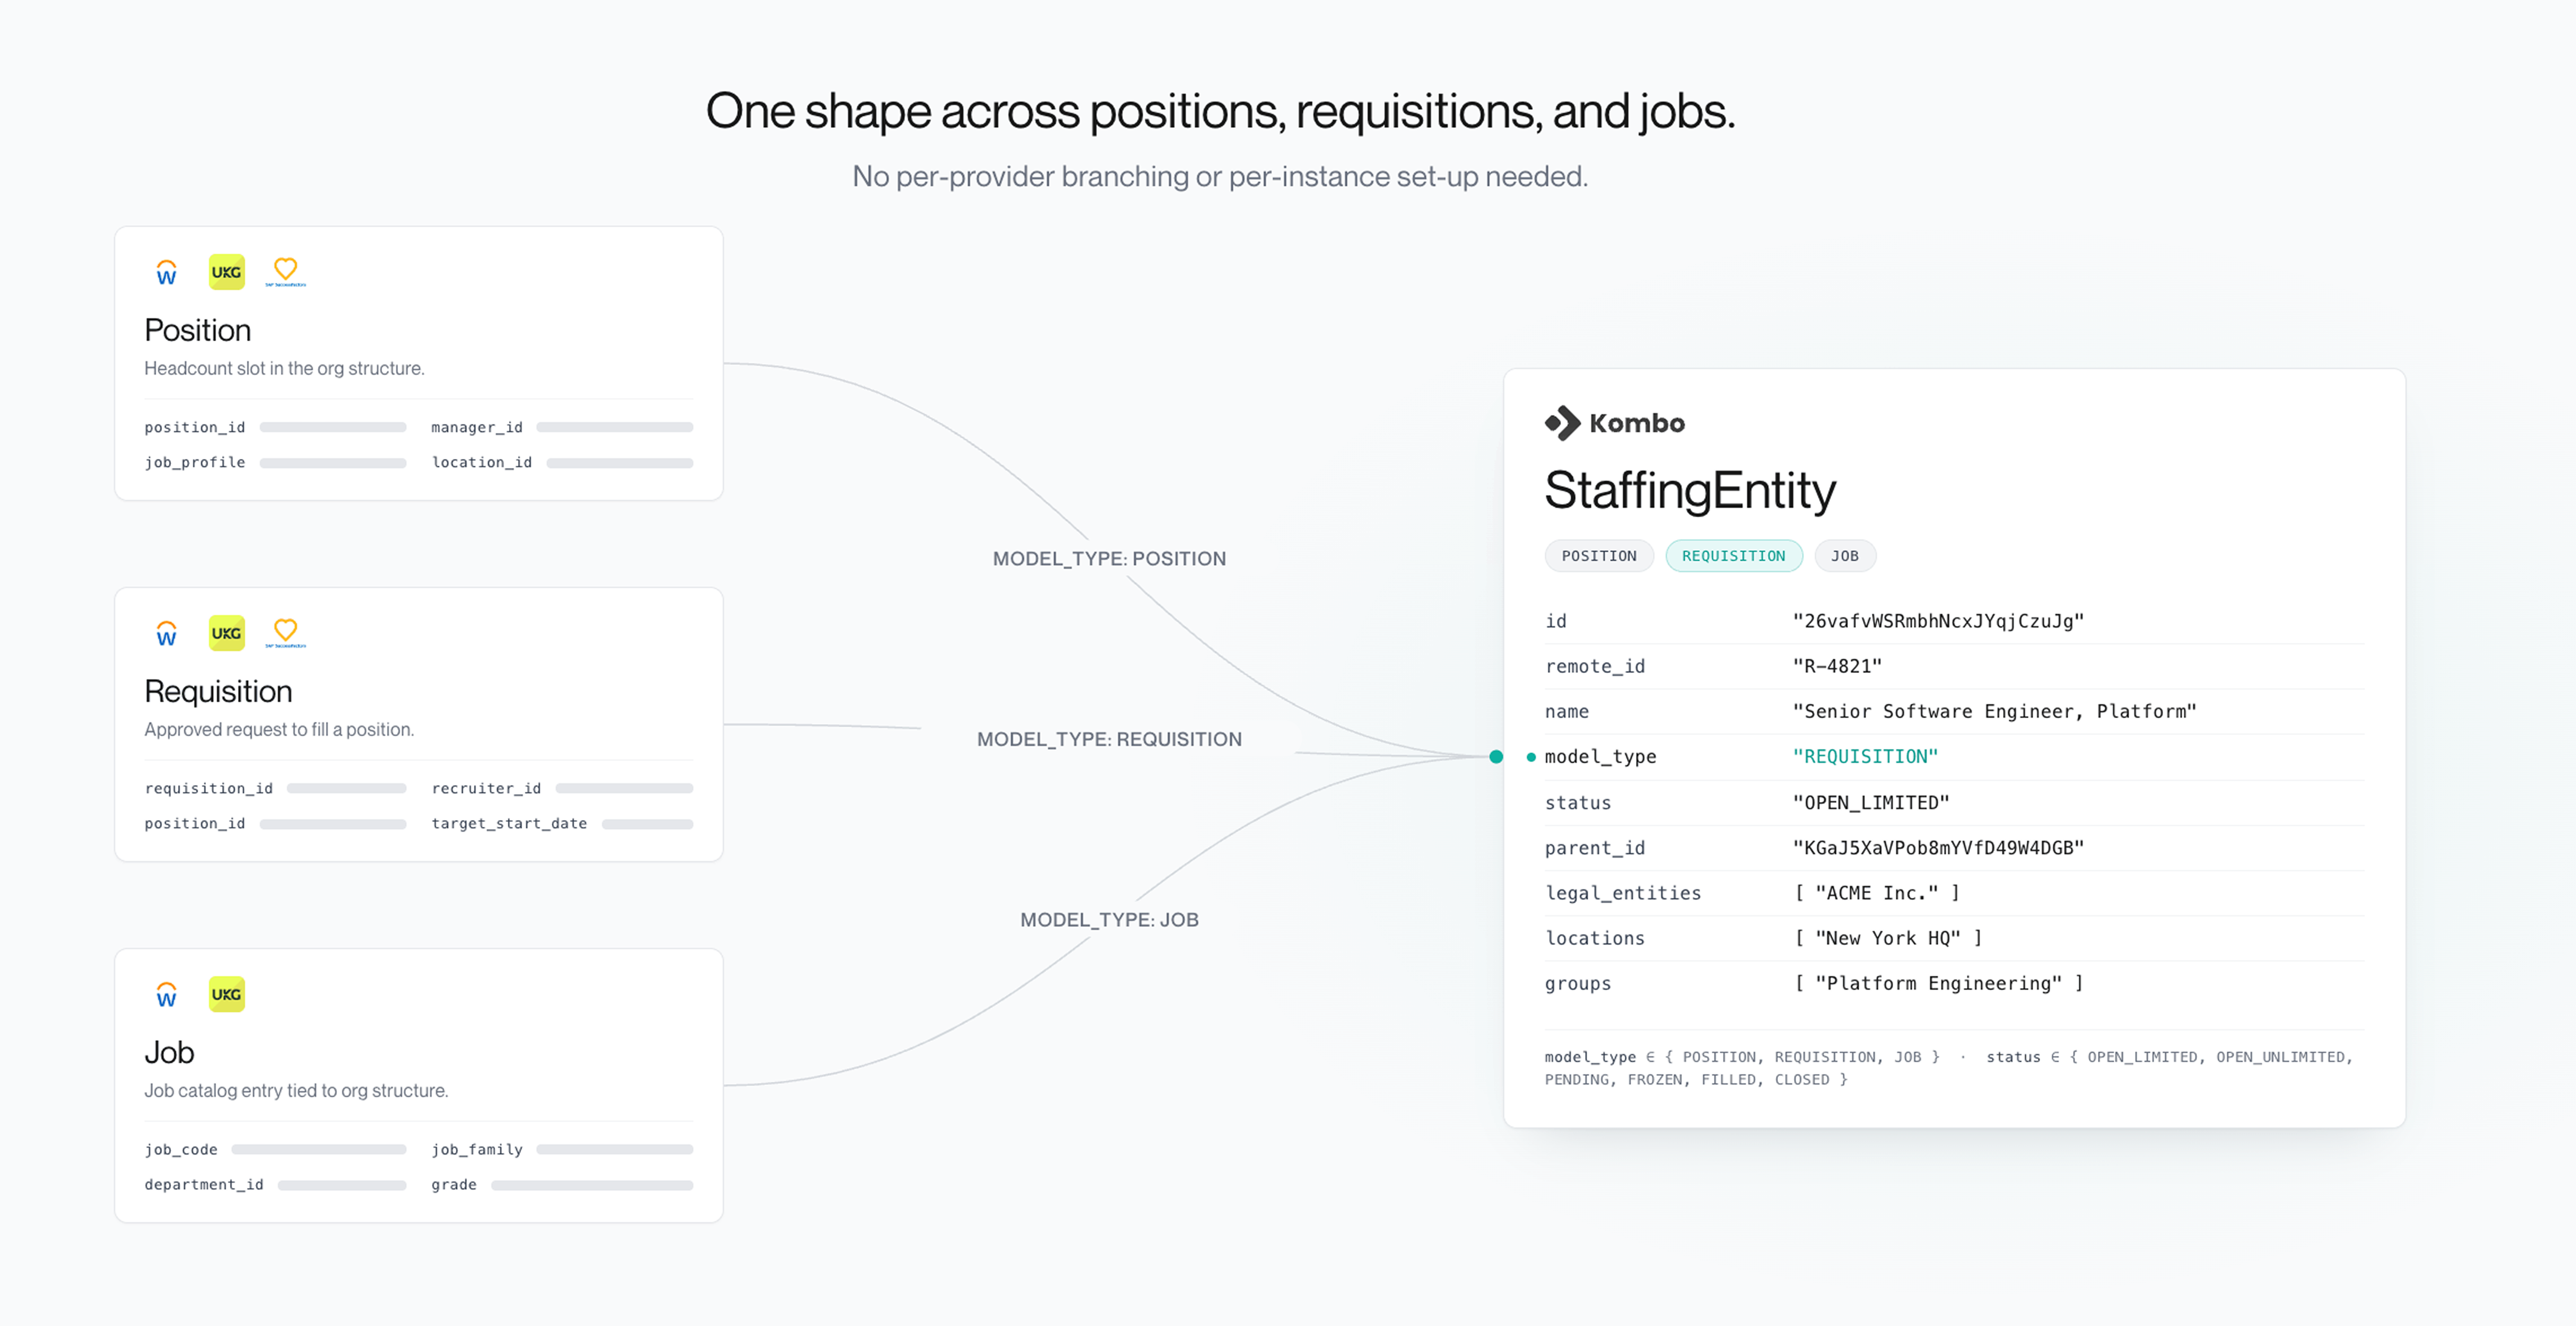Click the Kombo brand name
Viewport: 2576px width, 1326px height.
(1637, 423)
